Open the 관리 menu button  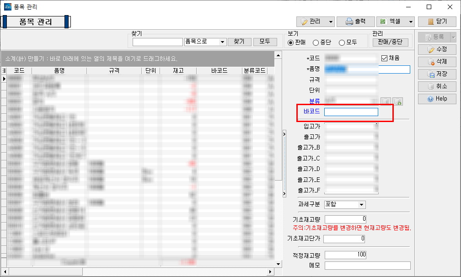click(315, 21)
